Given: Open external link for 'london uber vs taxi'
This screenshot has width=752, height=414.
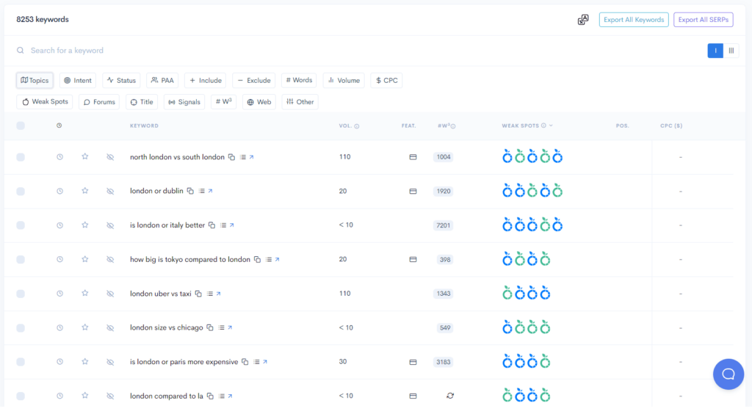Looking at the screenshot, I should click(x=219, y=294).
